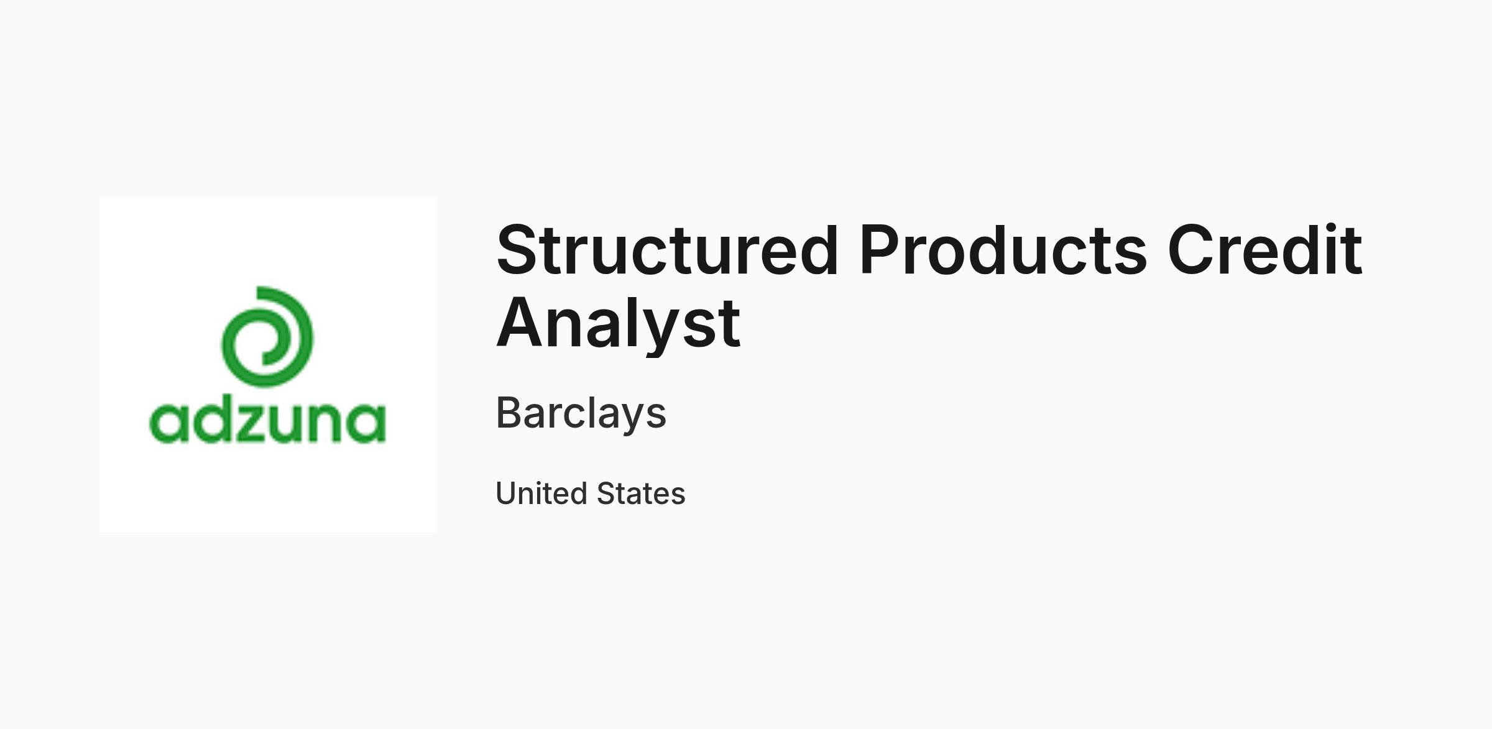Click the capital A of Analyst
Viewport: 1492px width, 729px height.
point(520,322)
